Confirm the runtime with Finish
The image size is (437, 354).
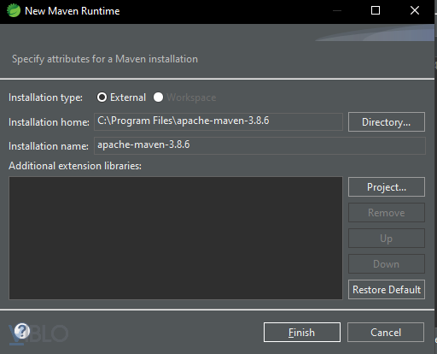302,333
